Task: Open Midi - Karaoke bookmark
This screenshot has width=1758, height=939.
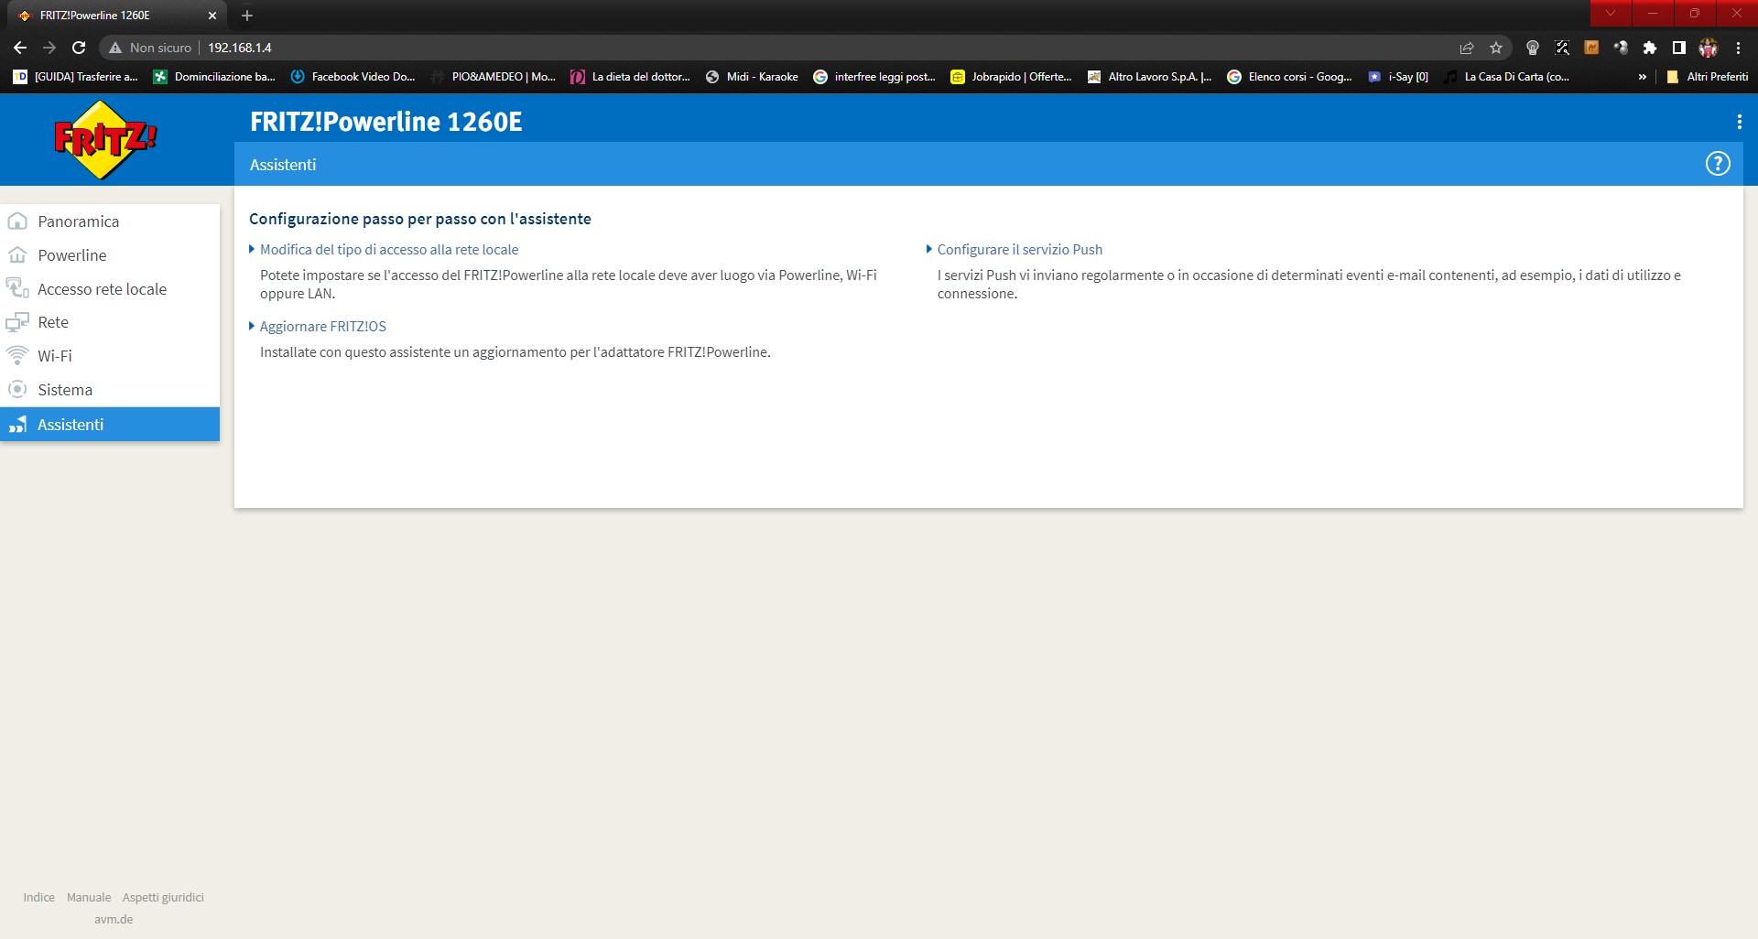Action: [753, 77]
